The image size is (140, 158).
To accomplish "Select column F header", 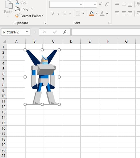I will pyautogui.click(x=108, y=41).
